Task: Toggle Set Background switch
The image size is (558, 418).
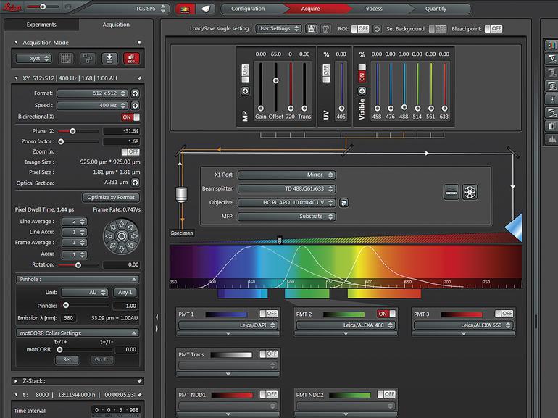Action: [x=438, y=28]
